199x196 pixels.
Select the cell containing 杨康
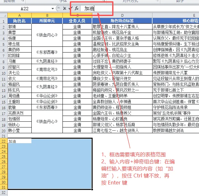pyautogui.click(x=20, y=38)
